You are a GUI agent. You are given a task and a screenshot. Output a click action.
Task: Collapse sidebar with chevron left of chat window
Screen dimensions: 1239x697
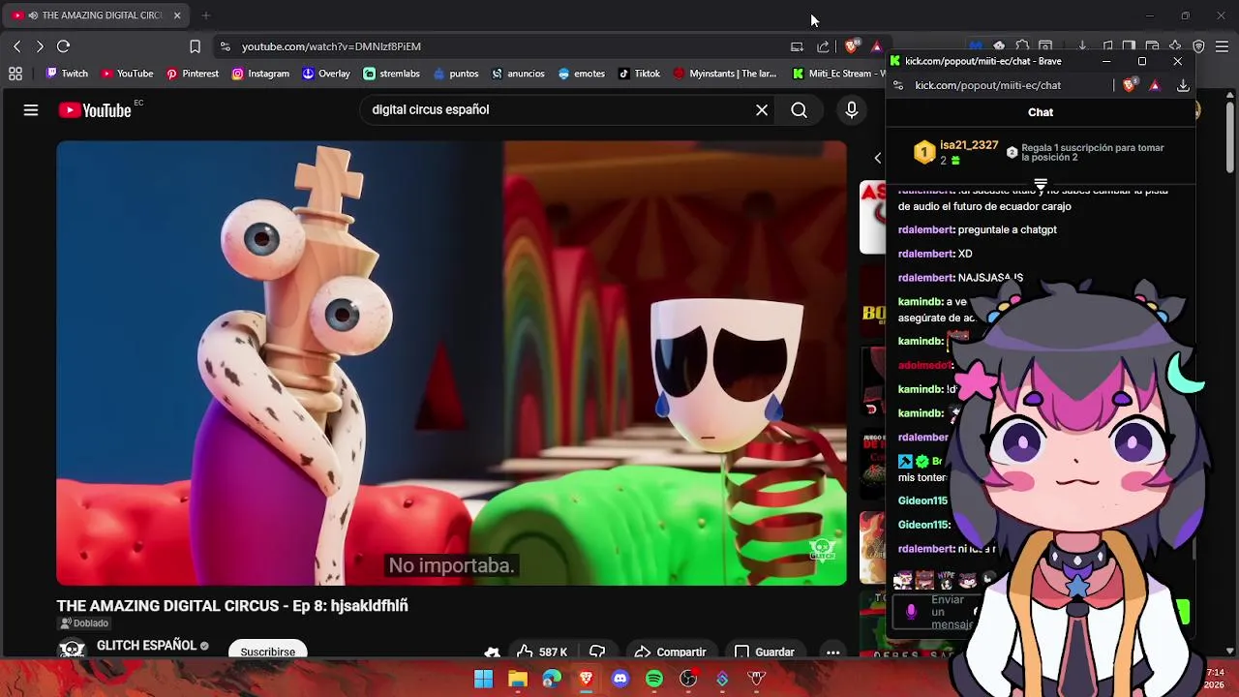(x=878, y=158)
